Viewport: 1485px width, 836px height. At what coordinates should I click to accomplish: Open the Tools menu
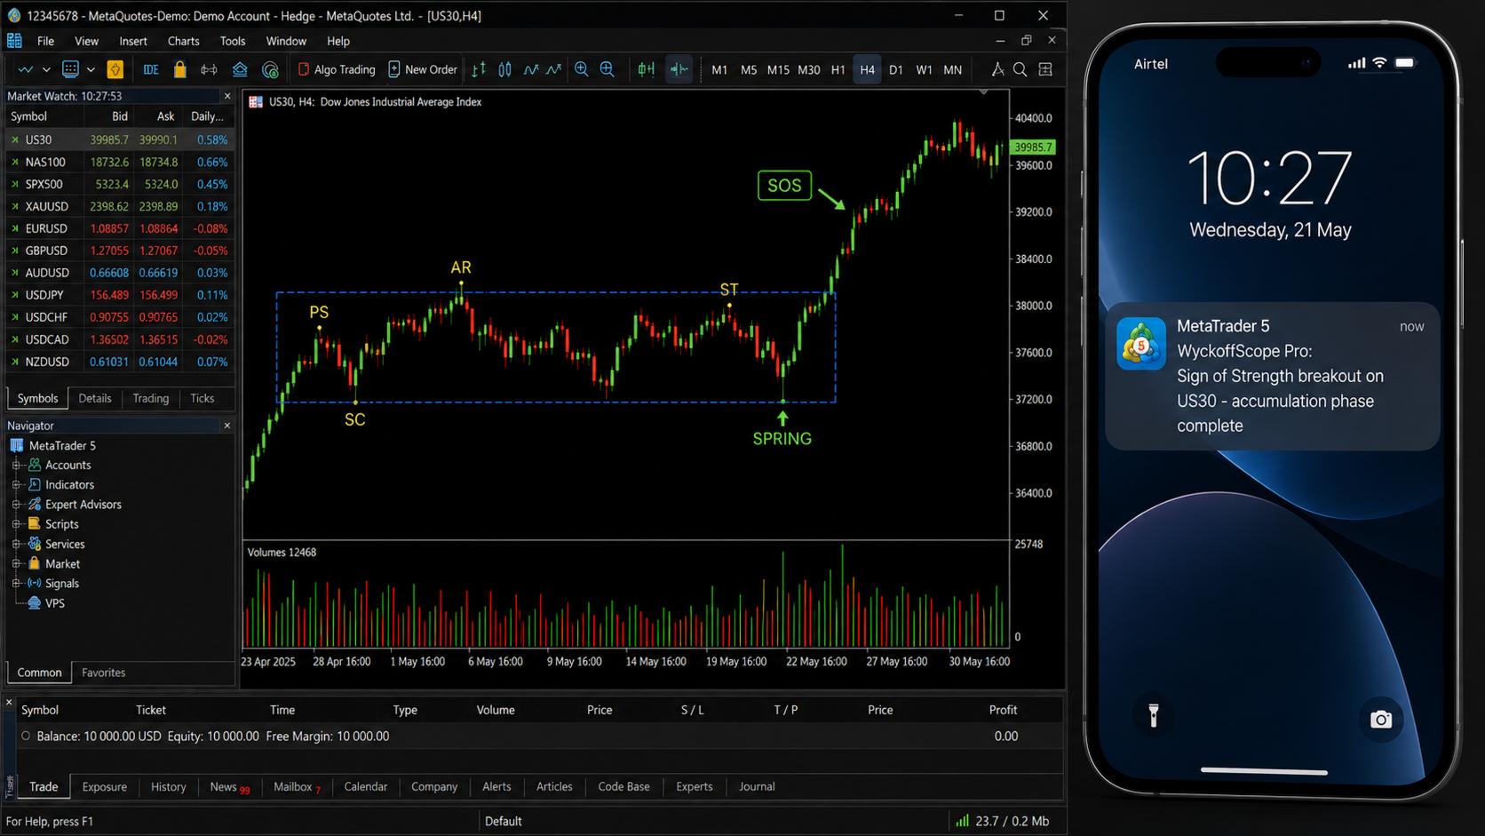233,41
